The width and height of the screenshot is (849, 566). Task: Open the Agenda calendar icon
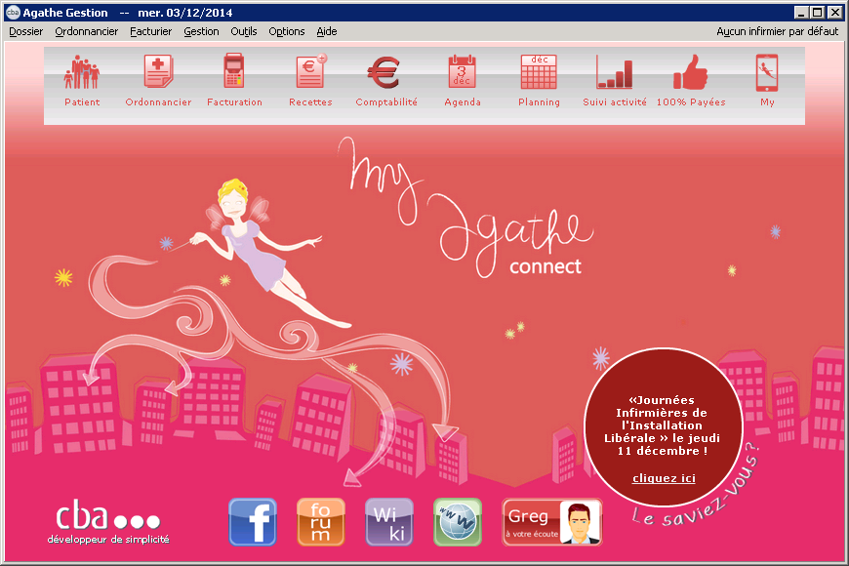[462, 71]
